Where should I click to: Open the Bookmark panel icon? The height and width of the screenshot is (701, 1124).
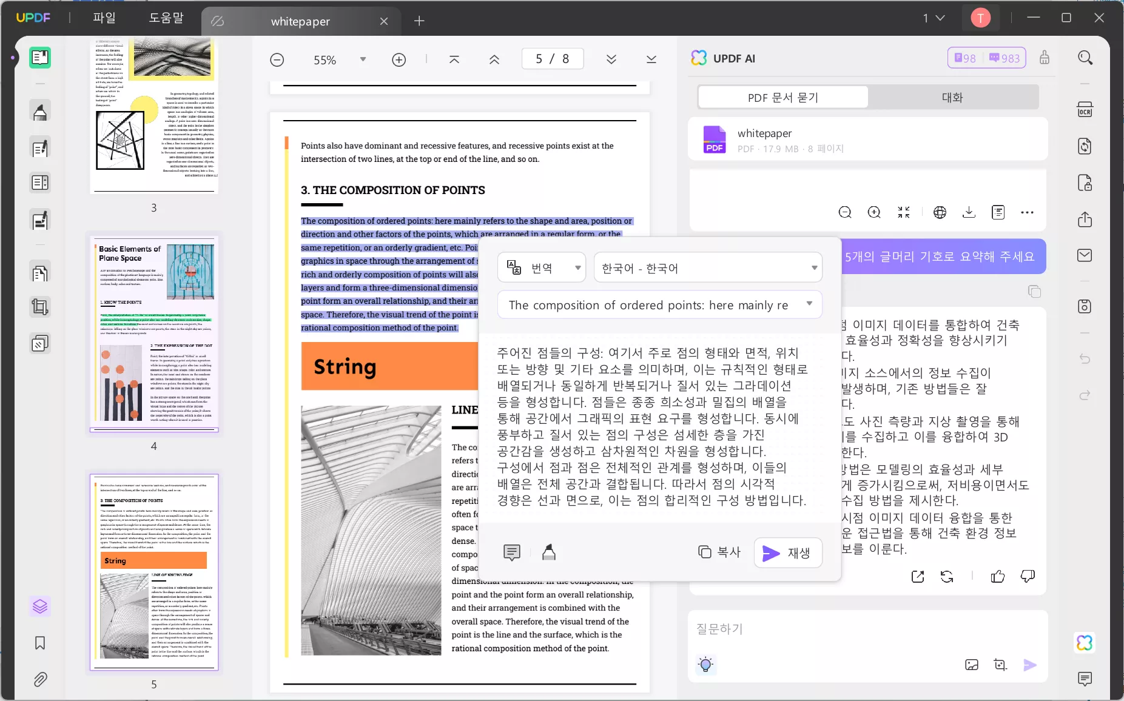pyautogui.click(x=40, y=643)
